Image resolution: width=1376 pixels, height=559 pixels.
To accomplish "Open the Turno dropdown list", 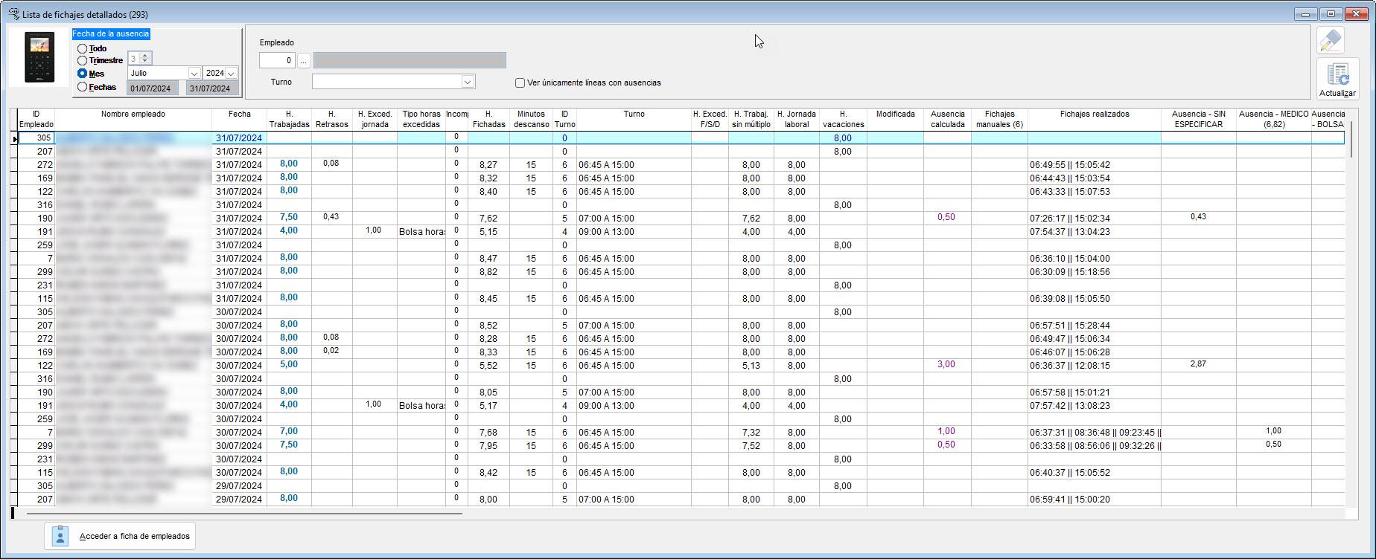I will [468, 82].
